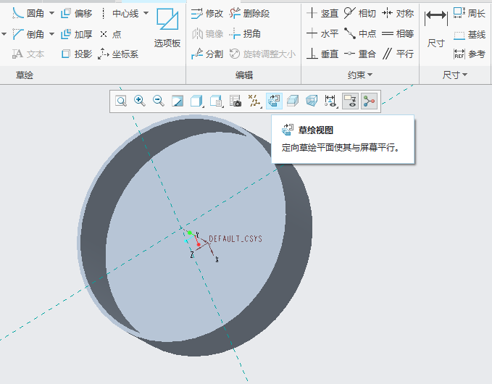Click the 尺寸 (Dimension) large button

435,28
